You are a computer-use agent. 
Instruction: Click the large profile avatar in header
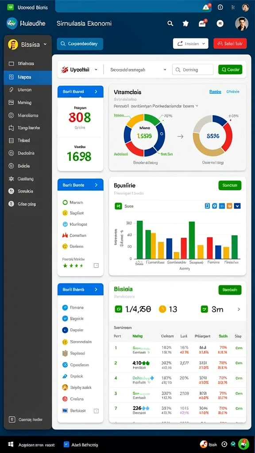pos(242,24)
